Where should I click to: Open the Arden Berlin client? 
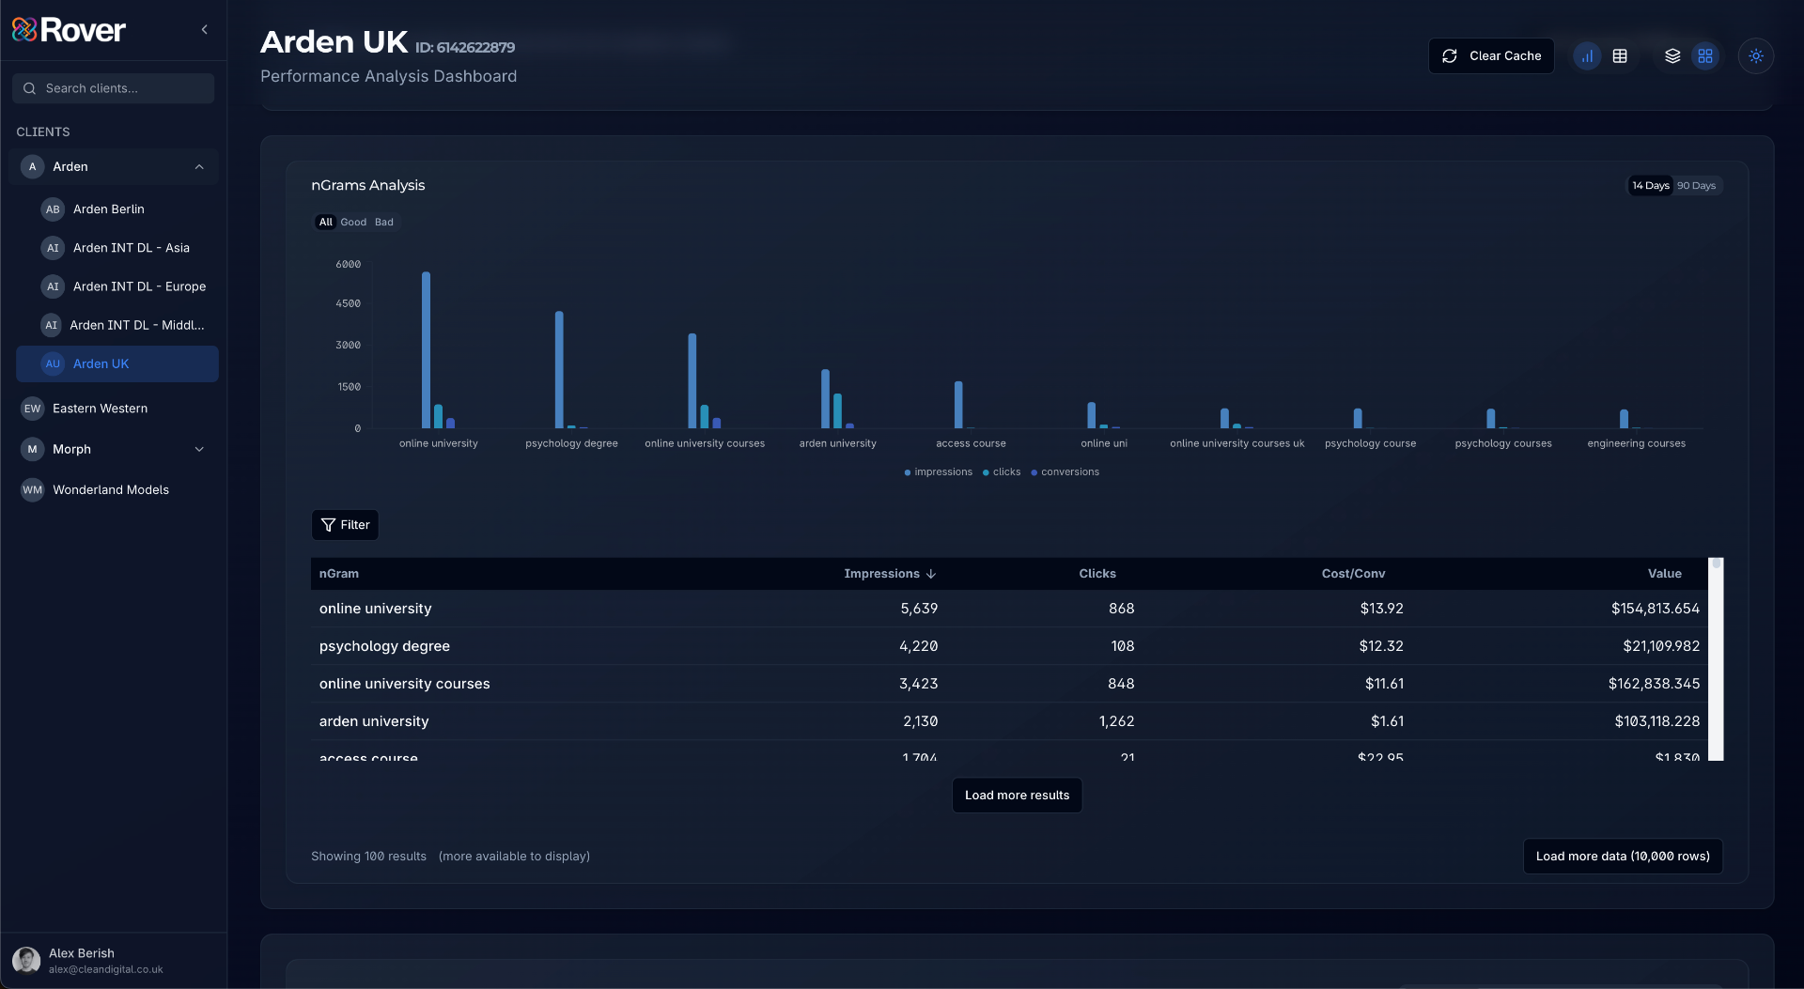[117, 209]
